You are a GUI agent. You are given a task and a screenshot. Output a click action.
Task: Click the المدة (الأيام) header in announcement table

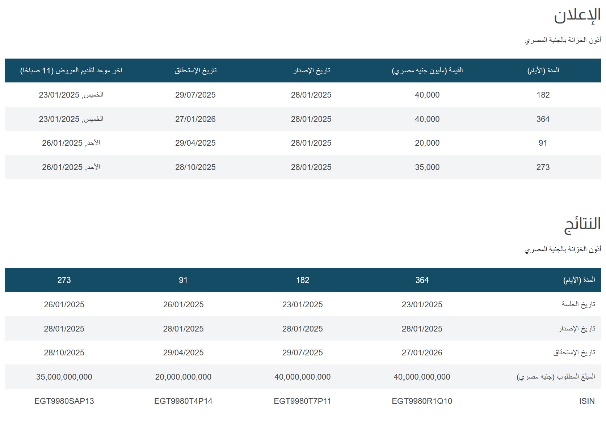543,70
